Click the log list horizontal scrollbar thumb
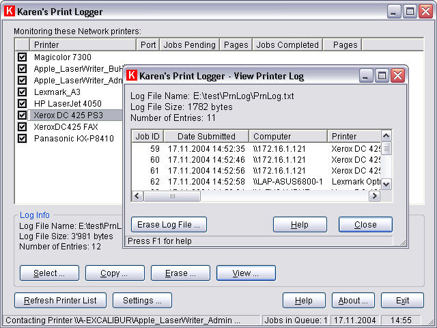437x328 pixels. (172, 196)
